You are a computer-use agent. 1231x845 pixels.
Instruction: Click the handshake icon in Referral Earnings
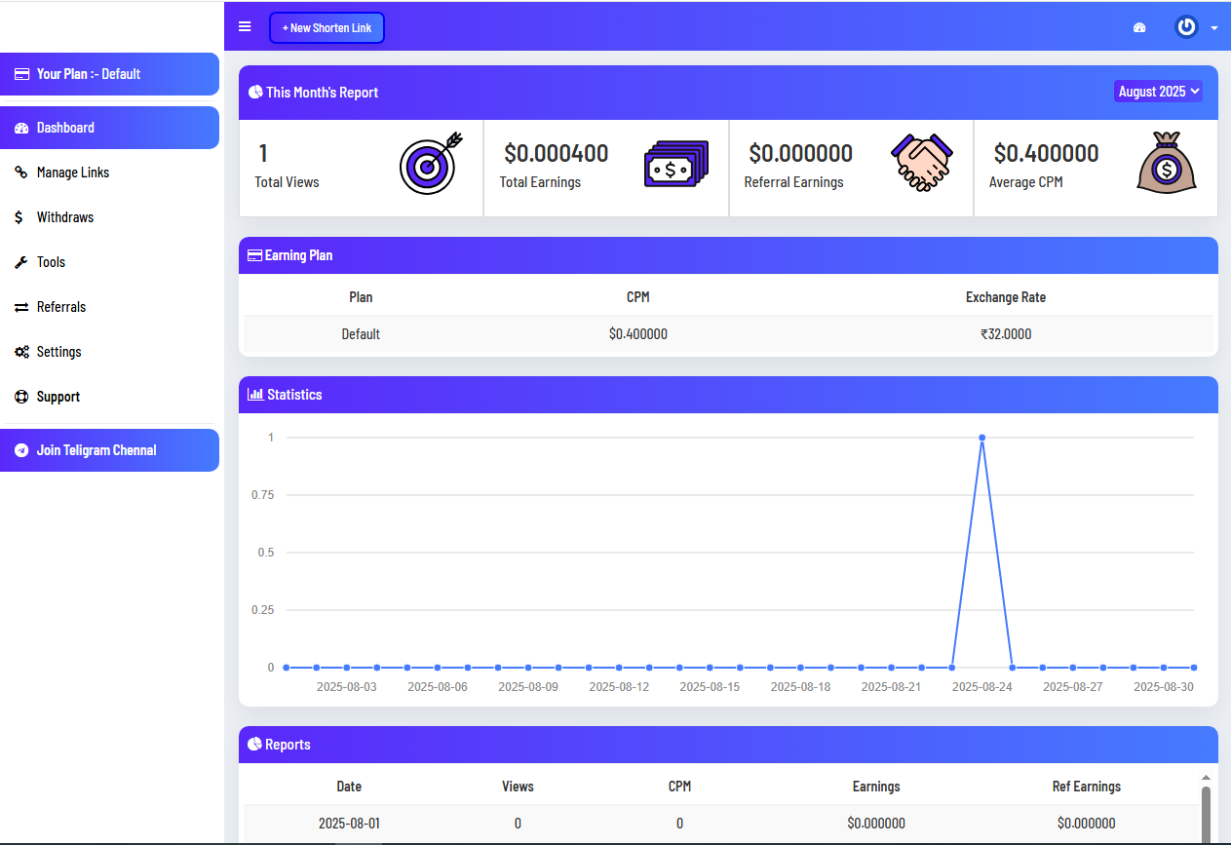point(922,163)
